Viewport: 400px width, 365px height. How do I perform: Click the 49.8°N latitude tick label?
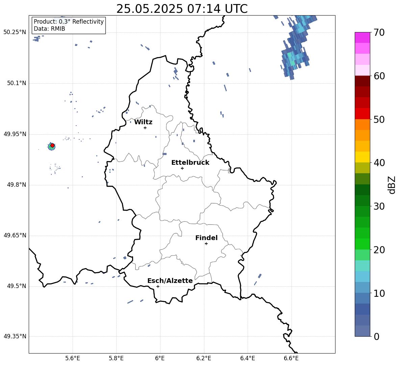[x=16, y=185]
